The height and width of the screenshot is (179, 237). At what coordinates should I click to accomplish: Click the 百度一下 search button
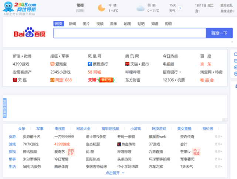(219, 33)
